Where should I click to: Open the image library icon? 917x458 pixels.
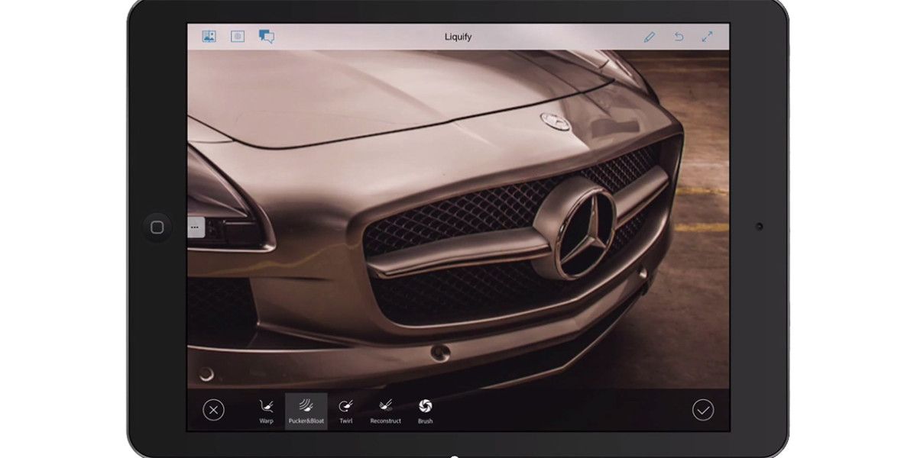click(209, 36)
